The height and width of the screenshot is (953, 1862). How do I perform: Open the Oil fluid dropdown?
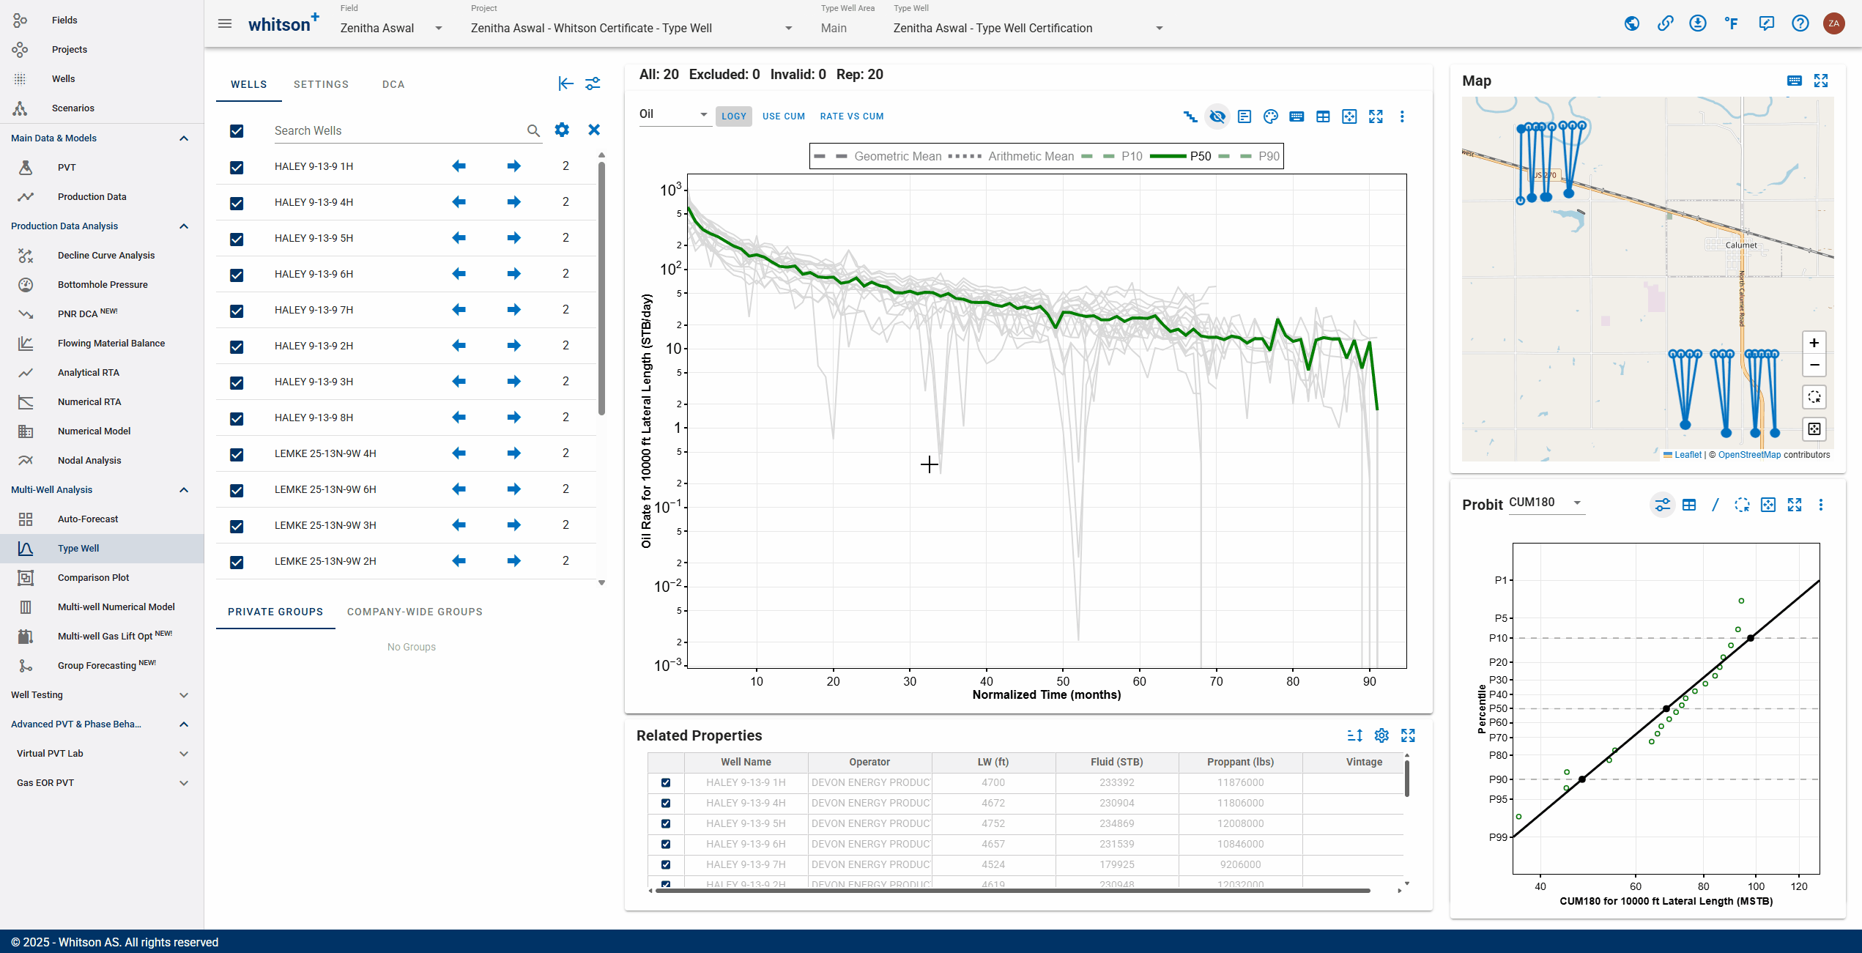(674, 114)
